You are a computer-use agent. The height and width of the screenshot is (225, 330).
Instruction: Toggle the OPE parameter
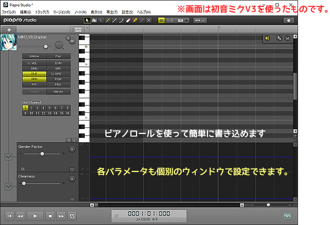(x=58, y=73)
